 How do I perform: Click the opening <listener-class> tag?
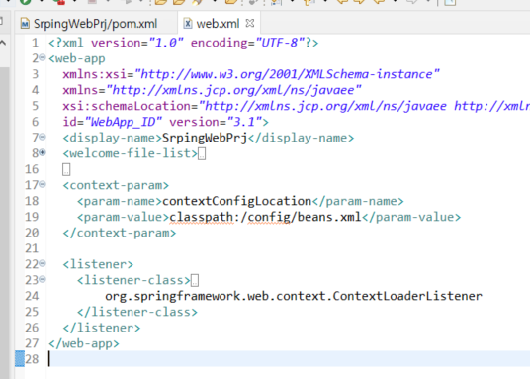[x=133, y=280]
